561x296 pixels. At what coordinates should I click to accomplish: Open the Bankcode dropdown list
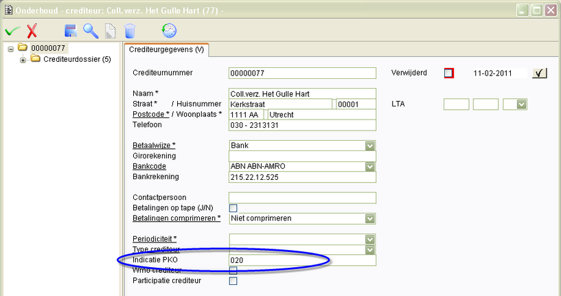pyautogui.click(x=370, y=166)
